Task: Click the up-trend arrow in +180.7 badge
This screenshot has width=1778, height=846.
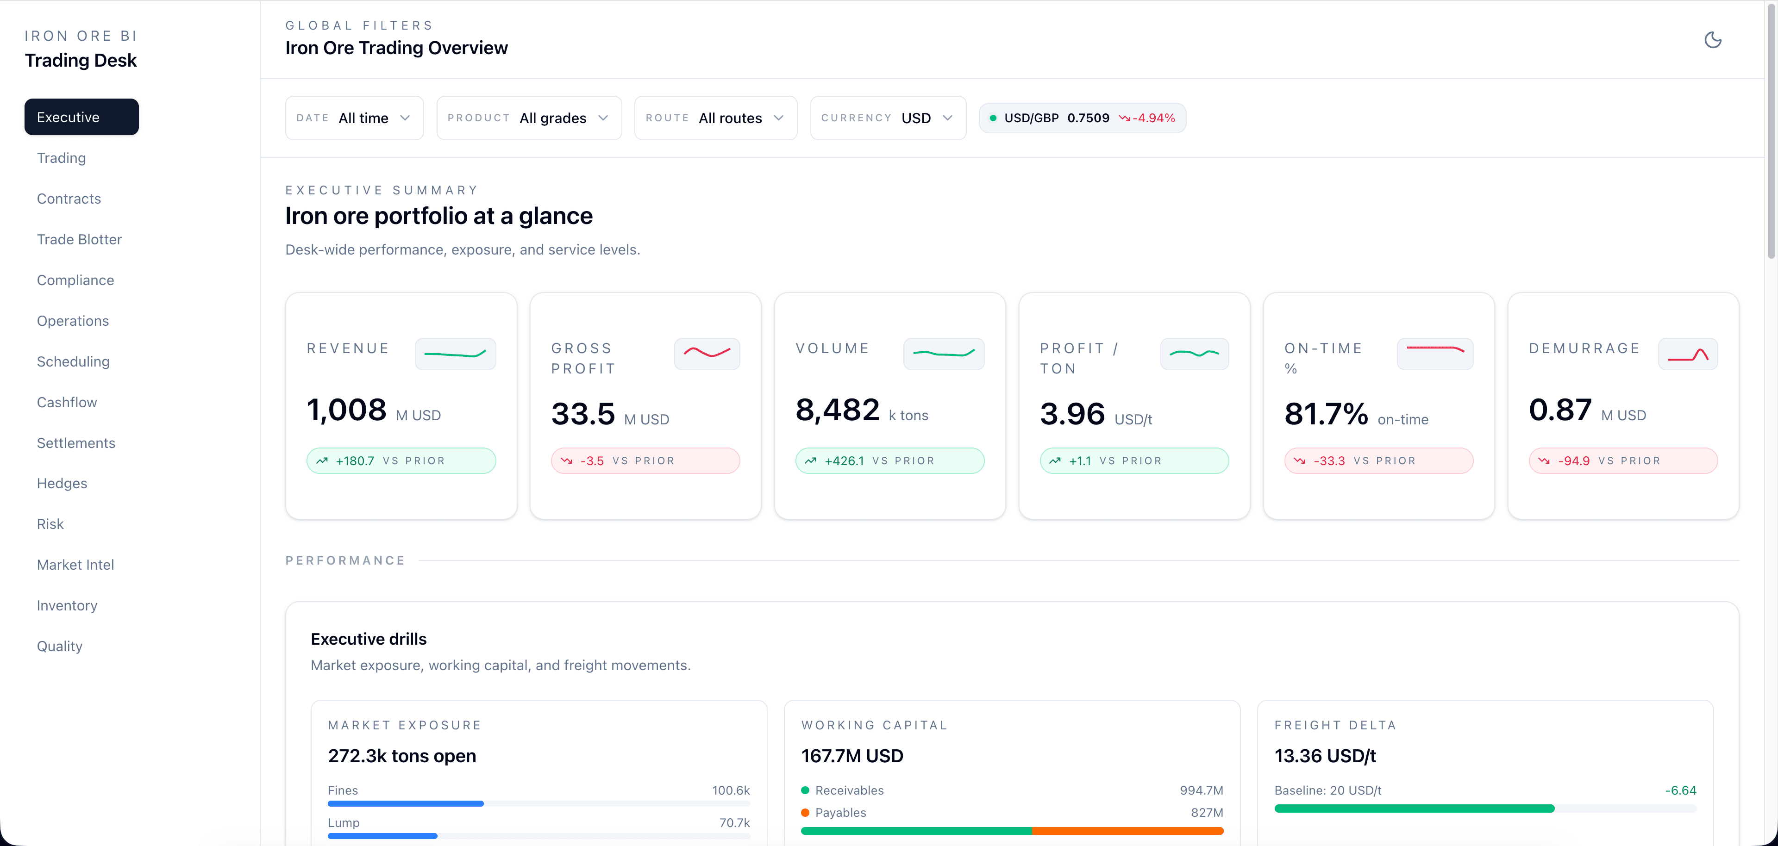Action: [x=322, y=461]
